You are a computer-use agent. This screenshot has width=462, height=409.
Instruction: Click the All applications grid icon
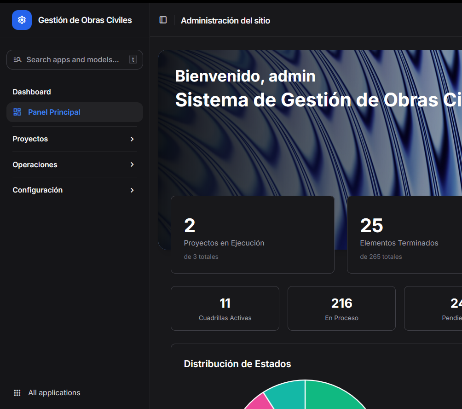17,393
